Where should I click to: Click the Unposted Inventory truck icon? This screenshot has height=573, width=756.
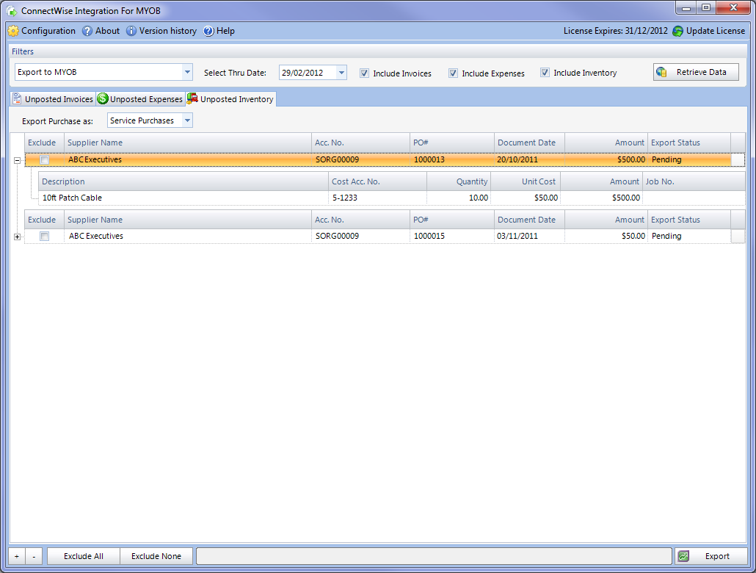click(192, 98)
